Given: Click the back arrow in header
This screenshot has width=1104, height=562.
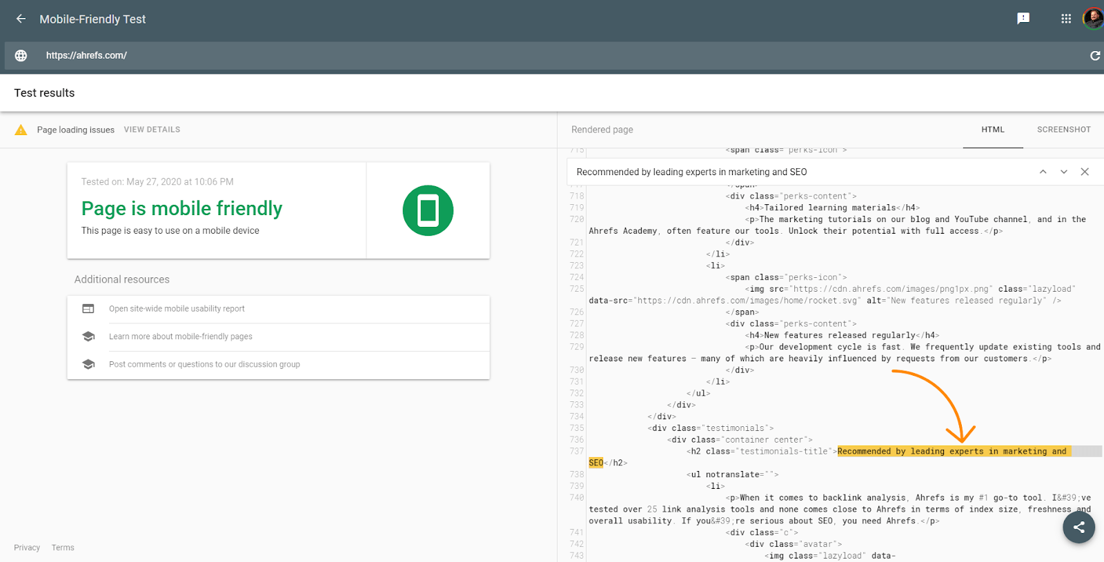Looking at the screenshot, I should (21, 19).
